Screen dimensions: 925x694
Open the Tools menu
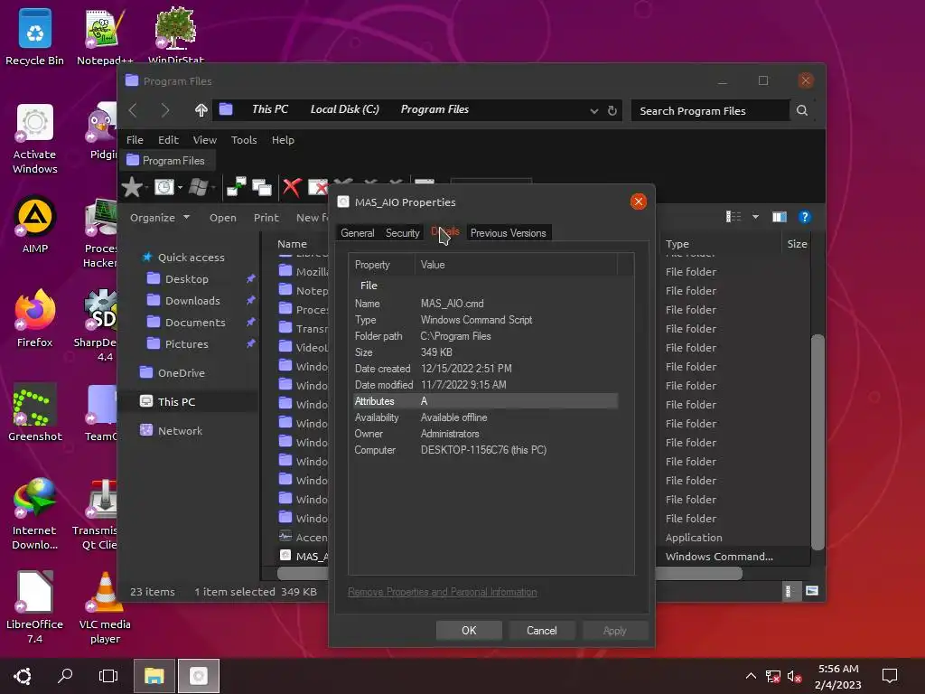[244, 140]
